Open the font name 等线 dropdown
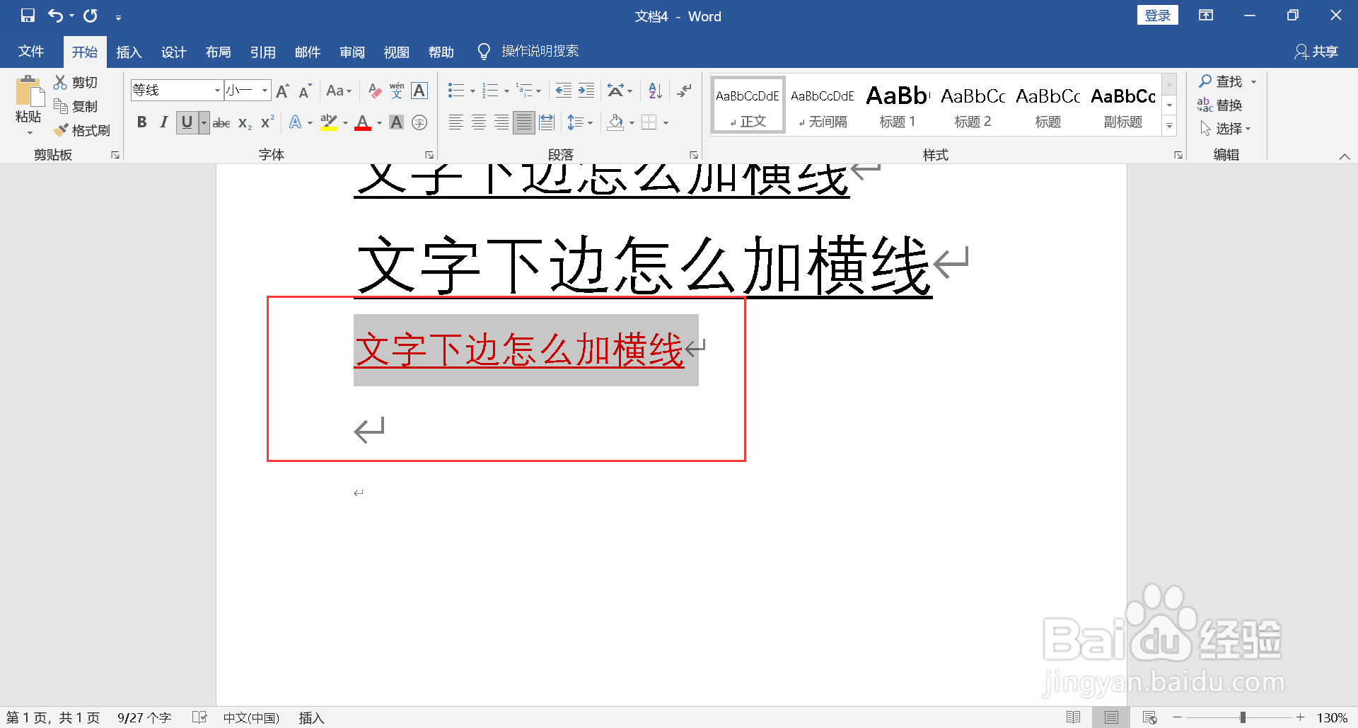 click(x=217, y=91)
